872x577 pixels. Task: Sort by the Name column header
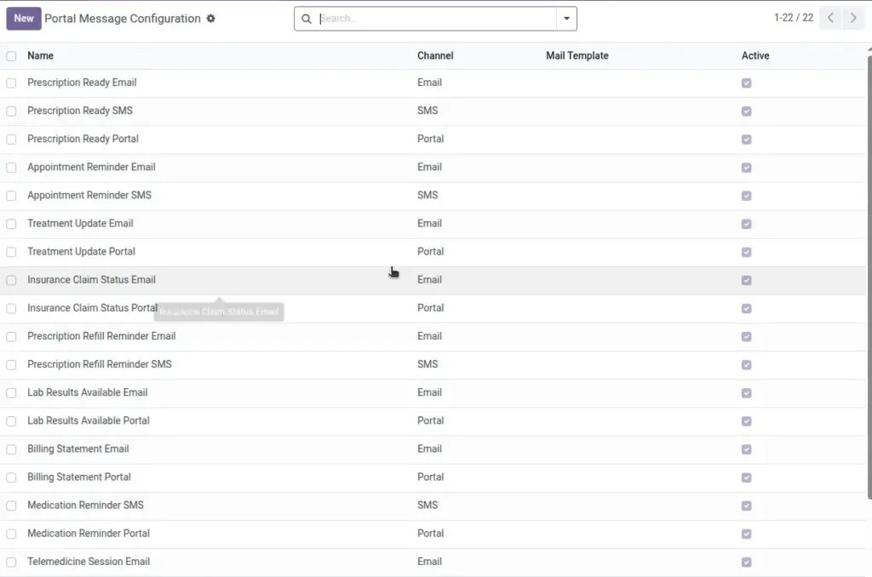point(41,55)
